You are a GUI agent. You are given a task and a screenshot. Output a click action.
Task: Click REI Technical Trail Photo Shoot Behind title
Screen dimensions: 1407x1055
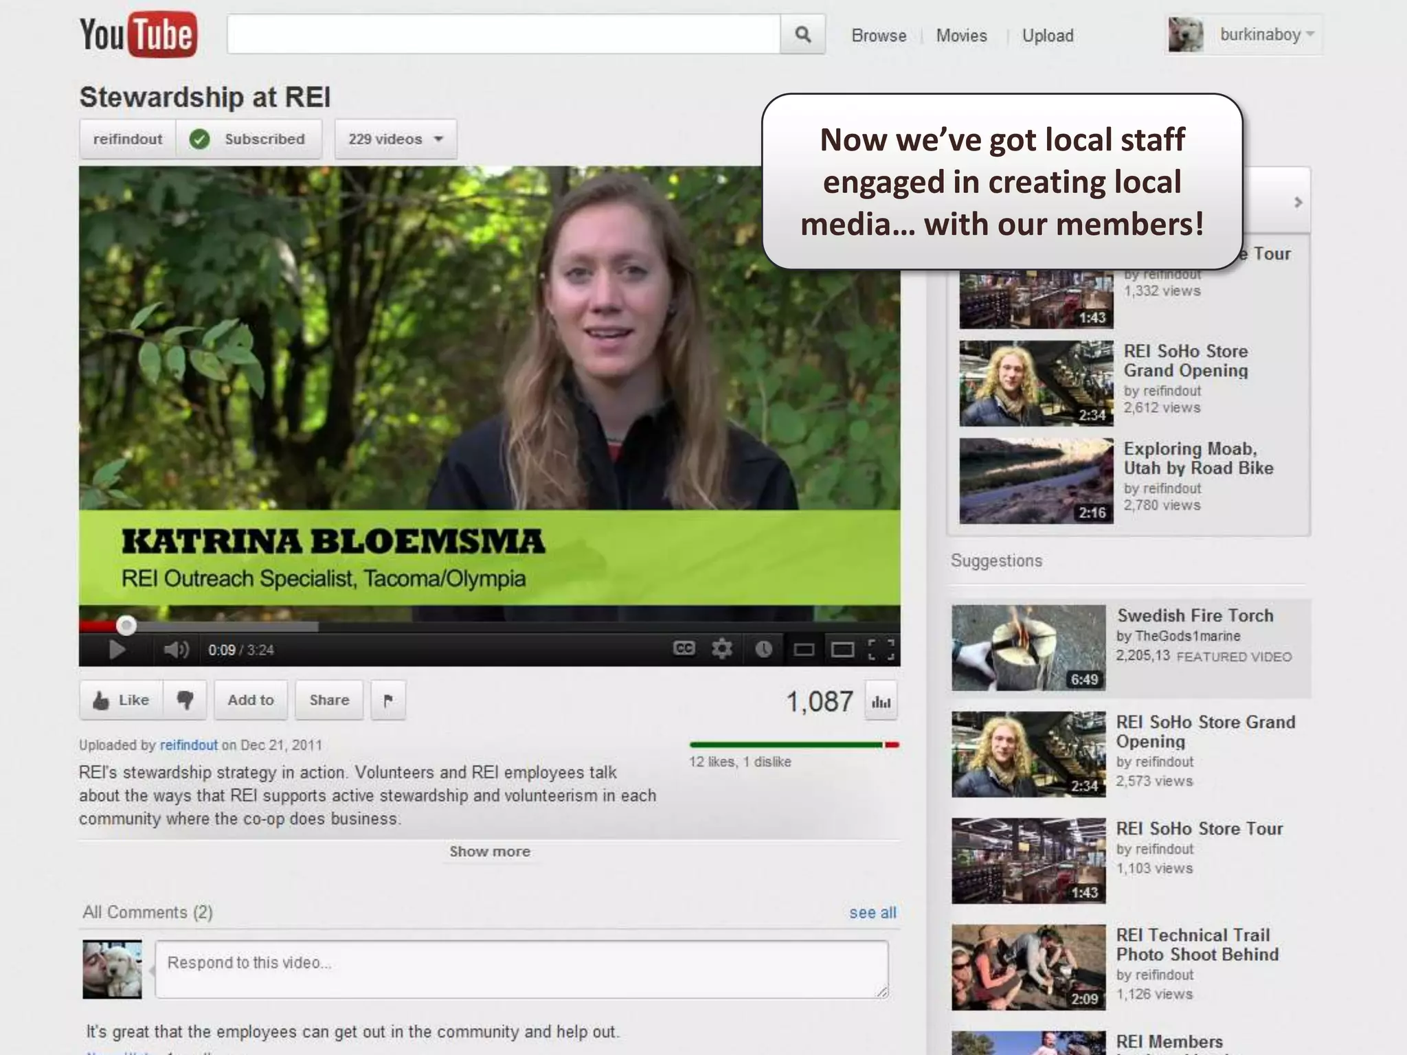click(1197, 944)
